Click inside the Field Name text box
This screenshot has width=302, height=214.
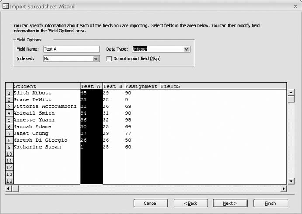[71, 49]
